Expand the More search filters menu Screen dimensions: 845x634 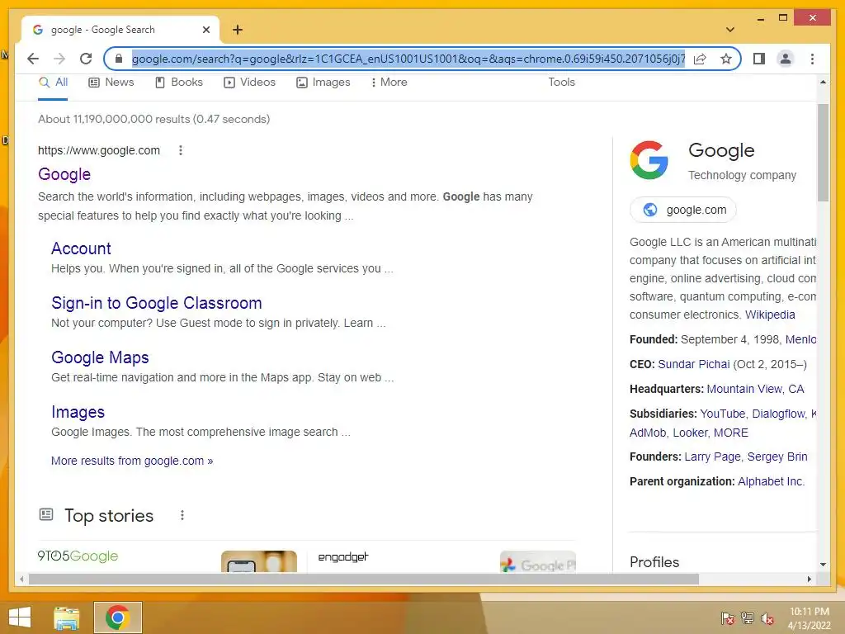[x=389, y=83]
